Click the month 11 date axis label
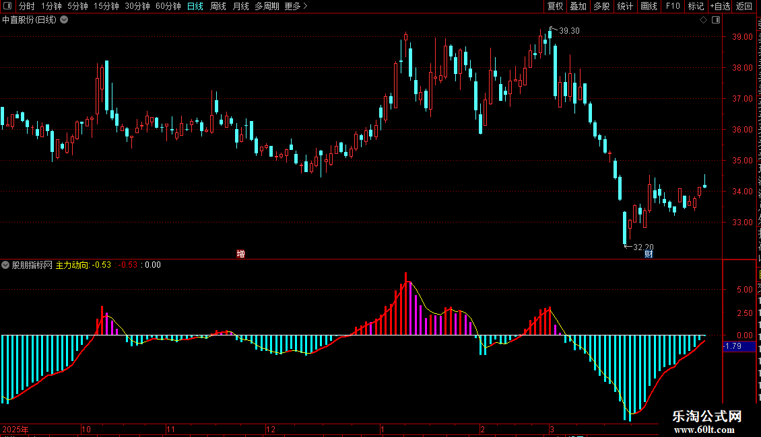 [x=170, y=429]
